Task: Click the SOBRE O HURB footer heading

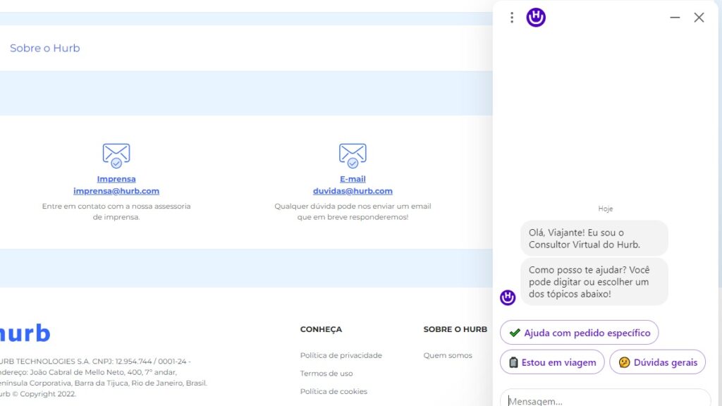Action: (455, 330)
